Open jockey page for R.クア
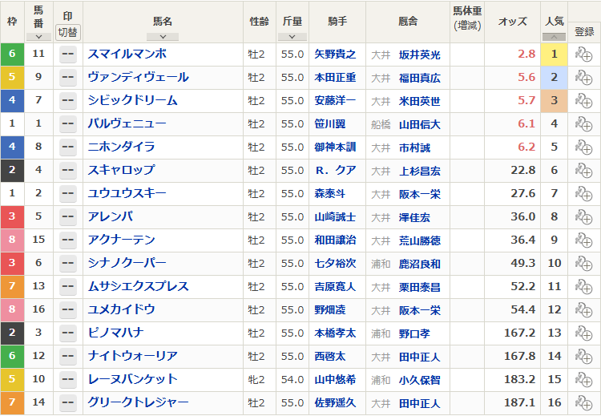The height and width of the screenshot is (416, 601). [x=336, y=171]
